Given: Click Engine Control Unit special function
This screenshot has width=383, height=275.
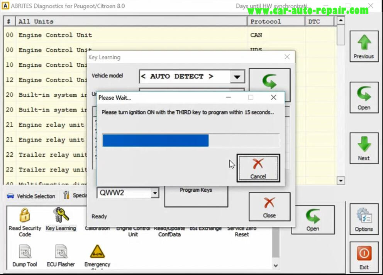Looking at the screenshot, I should click(133, 231).
